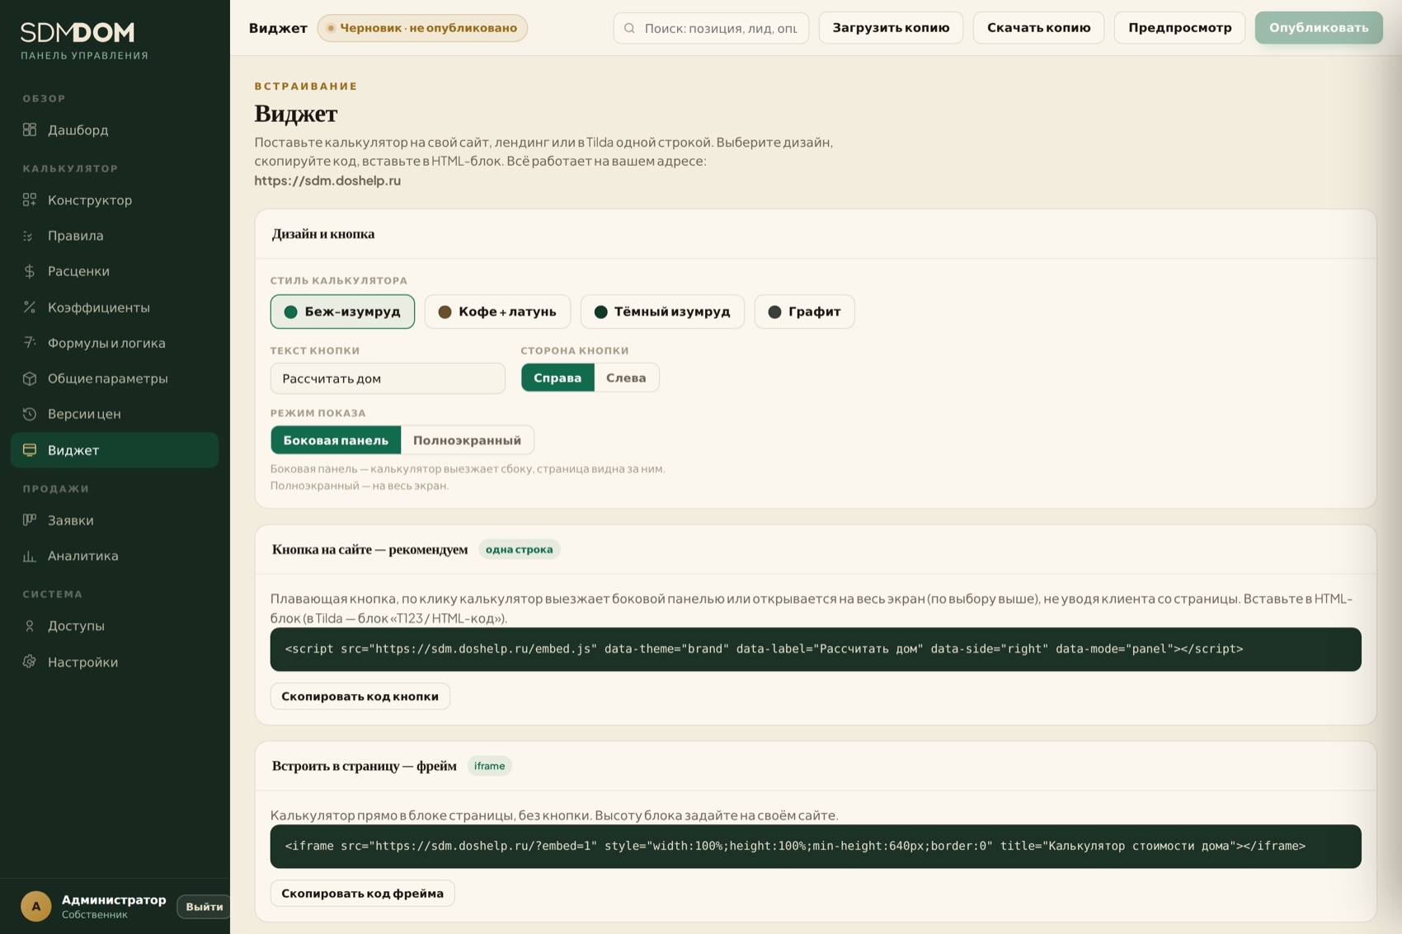The image size is (1402, 934).
Task: Click Скопировать код кнопки
Action: tap(360, 696)
